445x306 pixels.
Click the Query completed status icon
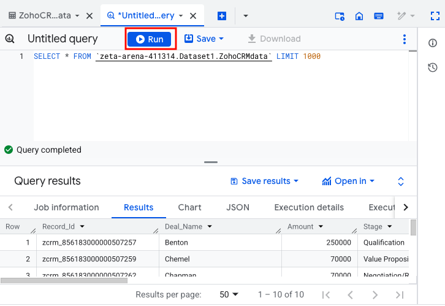[9, 150]
